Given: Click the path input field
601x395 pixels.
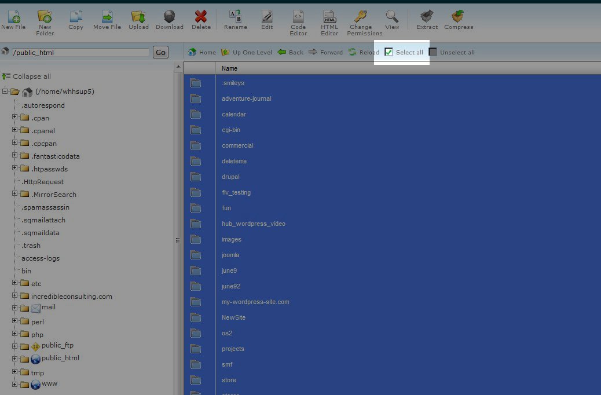Looking at the screenshot, I should coord(80,52).
